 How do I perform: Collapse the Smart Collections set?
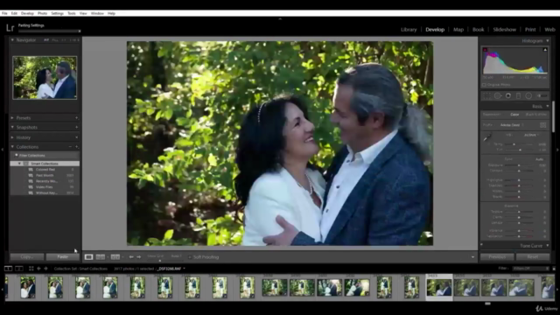(19, 164)
